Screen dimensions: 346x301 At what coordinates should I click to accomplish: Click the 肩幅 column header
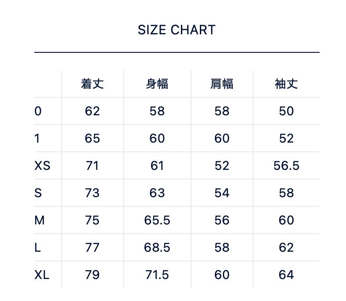click(x=222, y=84)
